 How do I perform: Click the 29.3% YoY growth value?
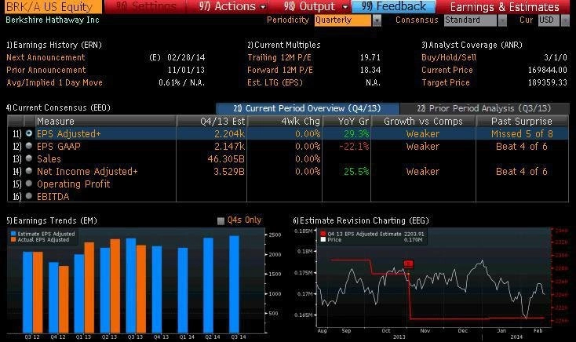(x=356, y=133)
